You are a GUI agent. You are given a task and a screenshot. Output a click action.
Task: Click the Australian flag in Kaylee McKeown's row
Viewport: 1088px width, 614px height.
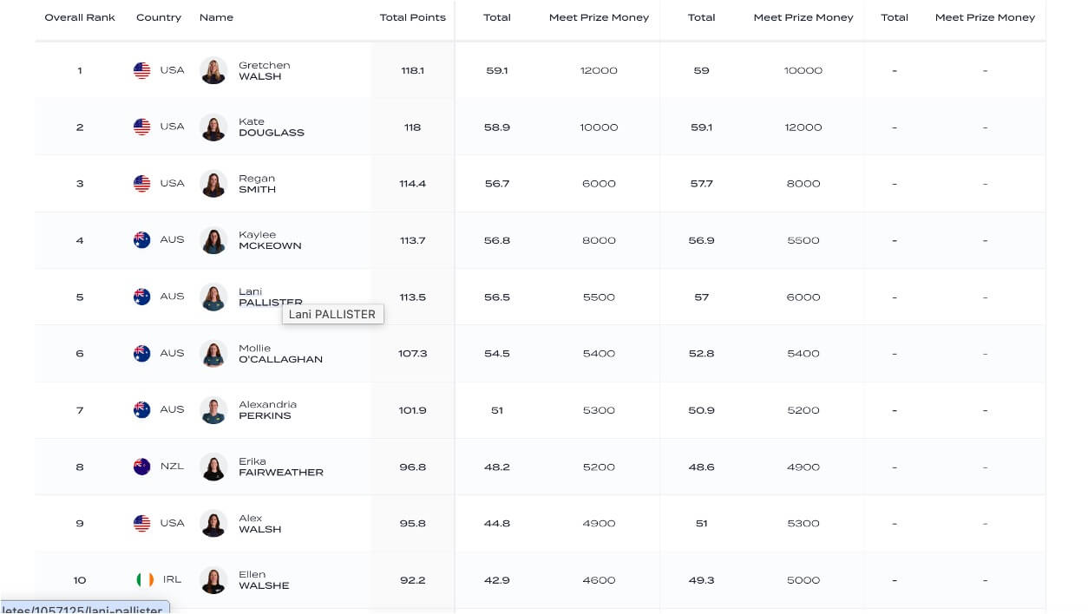[x=142, y=240]
